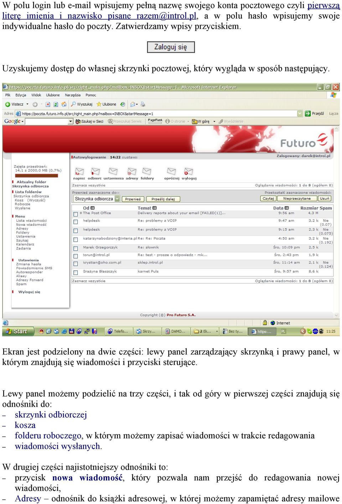Click the Nieprzeczytane button

[x=297, y=198]
